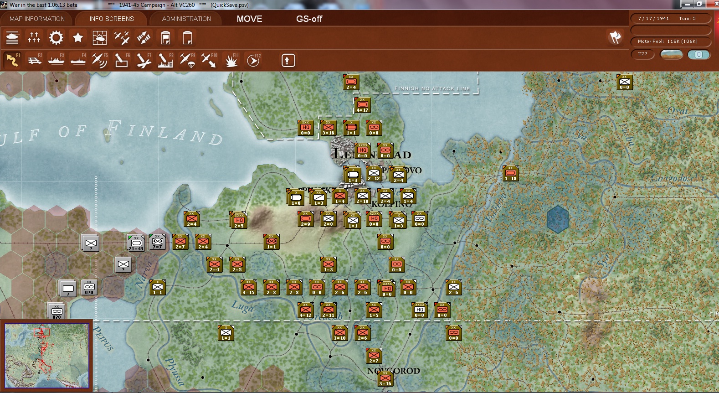The image size is (719, 393).
Task: Show the weather screen icon
Action: coord(100,37)
